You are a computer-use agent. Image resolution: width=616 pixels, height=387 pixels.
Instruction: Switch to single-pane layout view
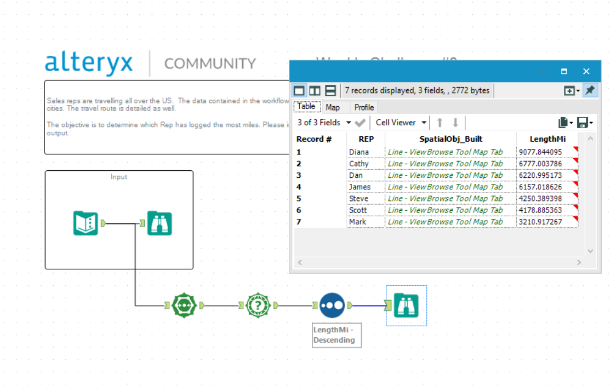coord(299,90)
